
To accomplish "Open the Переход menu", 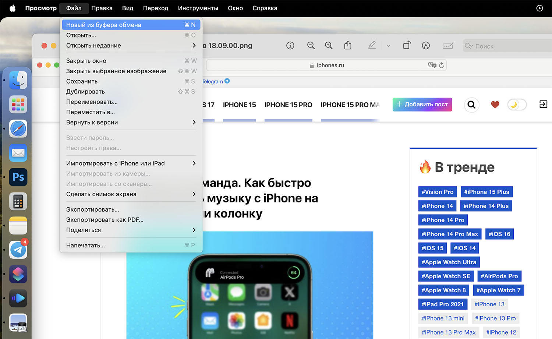I will (156, 8).
